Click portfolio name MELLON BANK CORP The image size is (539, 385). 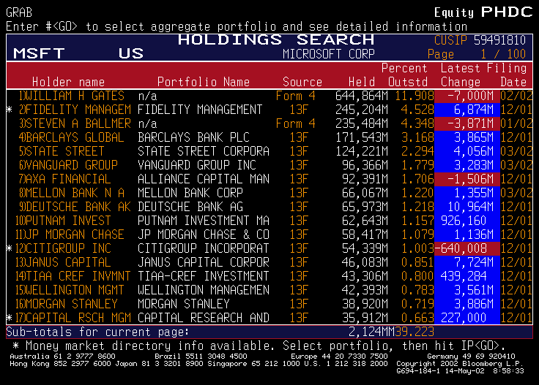click(190, 193)
